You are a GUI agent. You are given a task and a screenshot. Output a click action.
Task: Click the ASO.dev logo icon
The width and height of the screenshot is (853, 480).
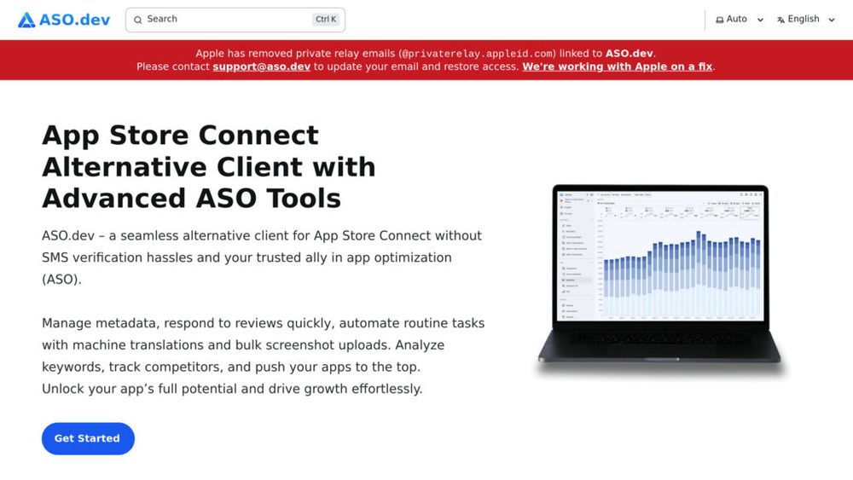[x=26, y=20]
